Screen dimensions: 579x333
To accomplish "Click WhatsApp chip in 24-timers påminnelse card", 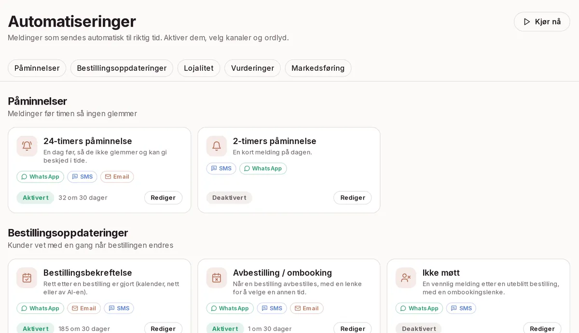I will (x=41, y=177).
